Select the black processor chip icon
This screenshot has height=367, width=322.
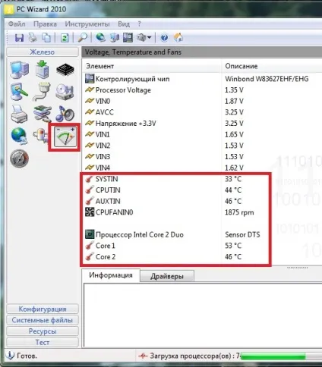(65, 69)
